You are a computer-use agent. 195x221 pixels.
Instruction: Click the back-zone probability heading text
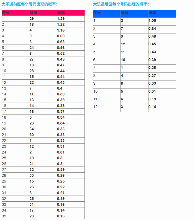pos(121,4)
